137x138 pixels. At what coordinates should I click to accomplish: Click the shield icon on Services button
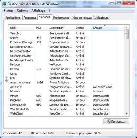coord(109,122)
